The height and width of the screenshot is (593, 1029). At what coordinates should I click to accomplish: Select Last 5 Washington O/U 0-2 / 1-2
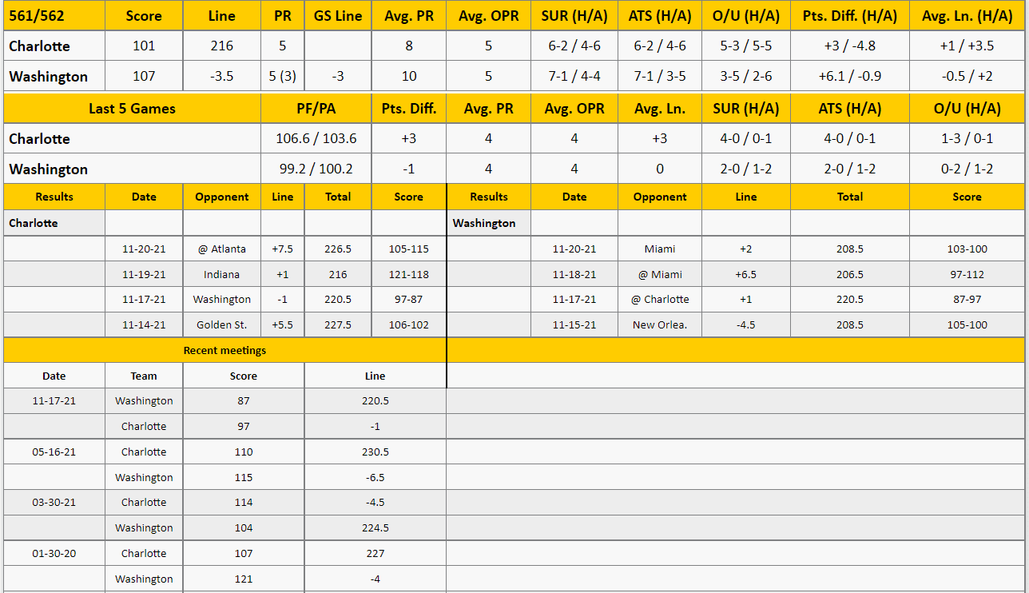tap(967, 169)
